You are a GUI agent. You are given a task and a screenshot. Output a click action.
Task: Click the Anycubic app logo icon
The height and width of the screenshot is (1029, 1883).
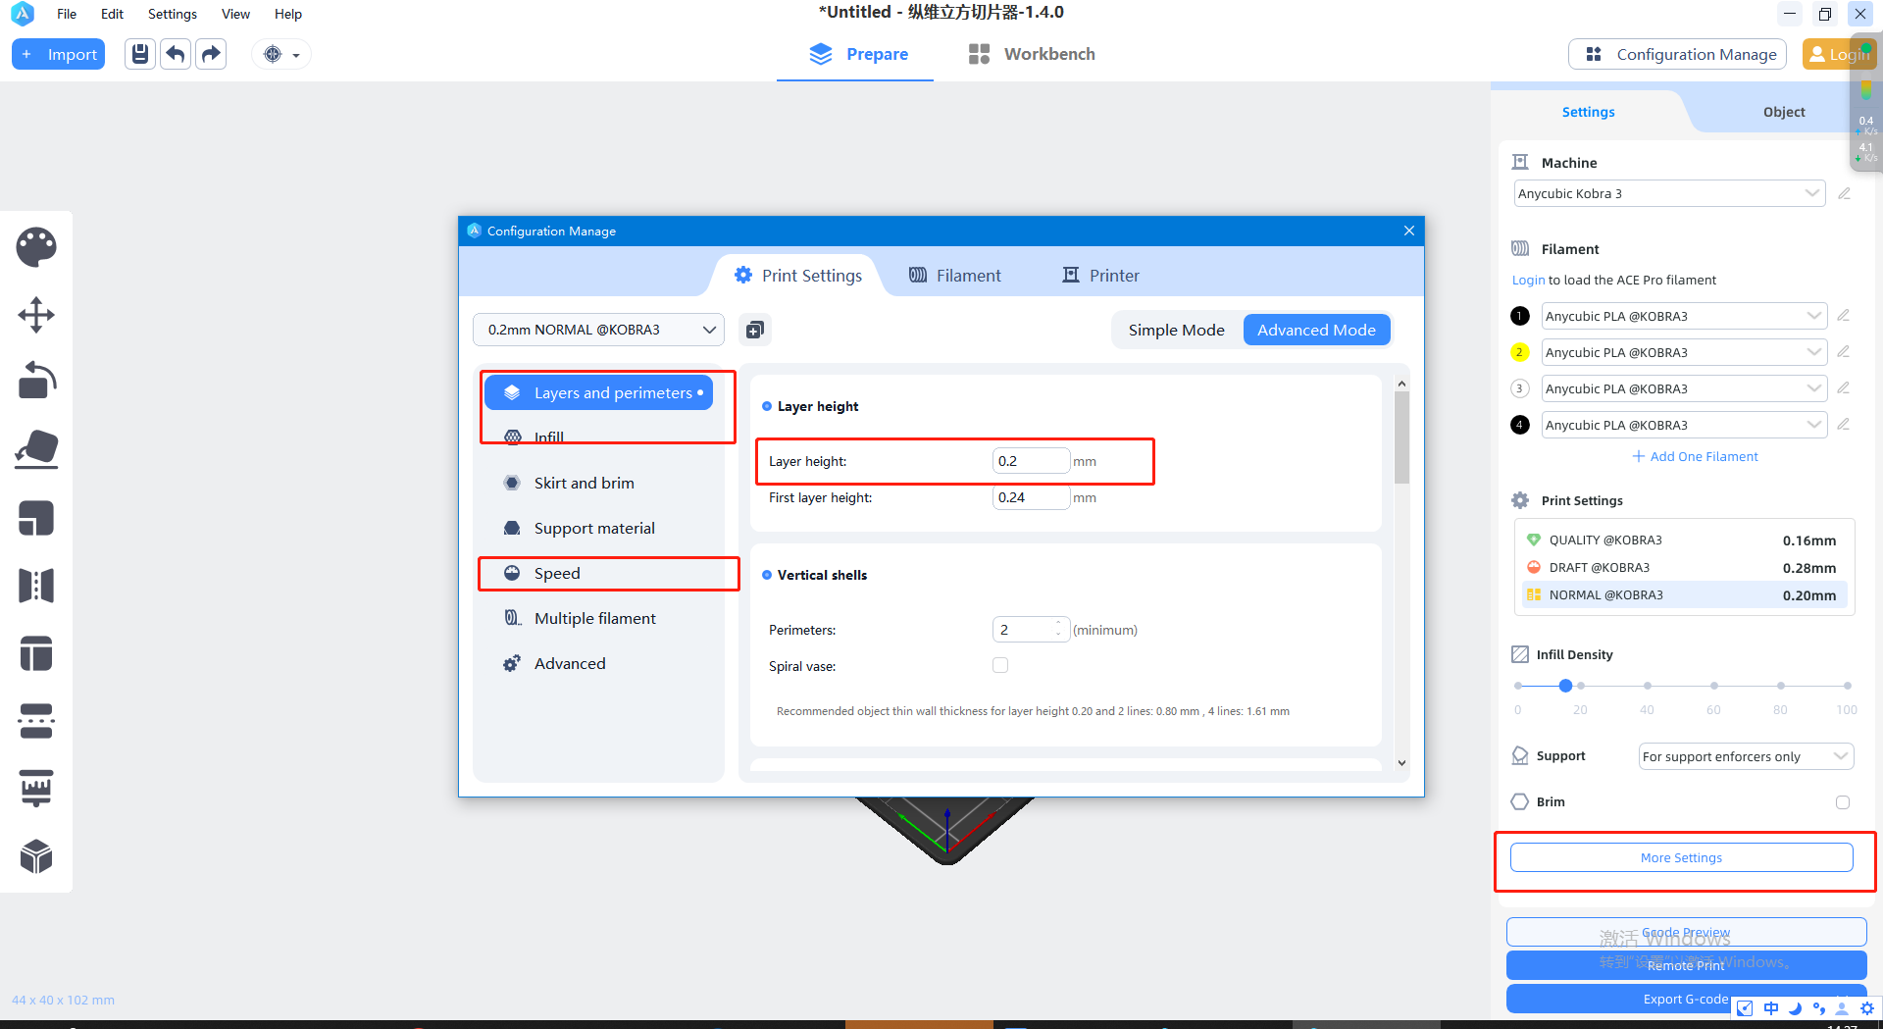pos(22,14)
